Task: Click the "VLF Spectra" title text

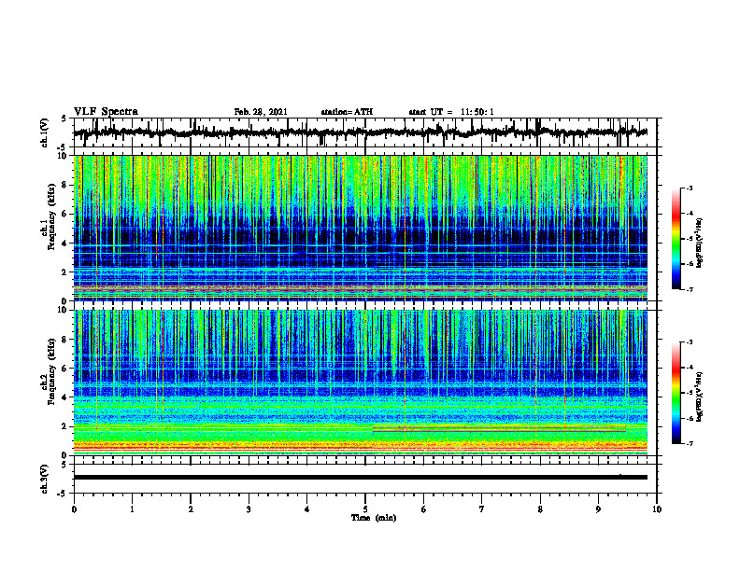Action: pos(106,112)
